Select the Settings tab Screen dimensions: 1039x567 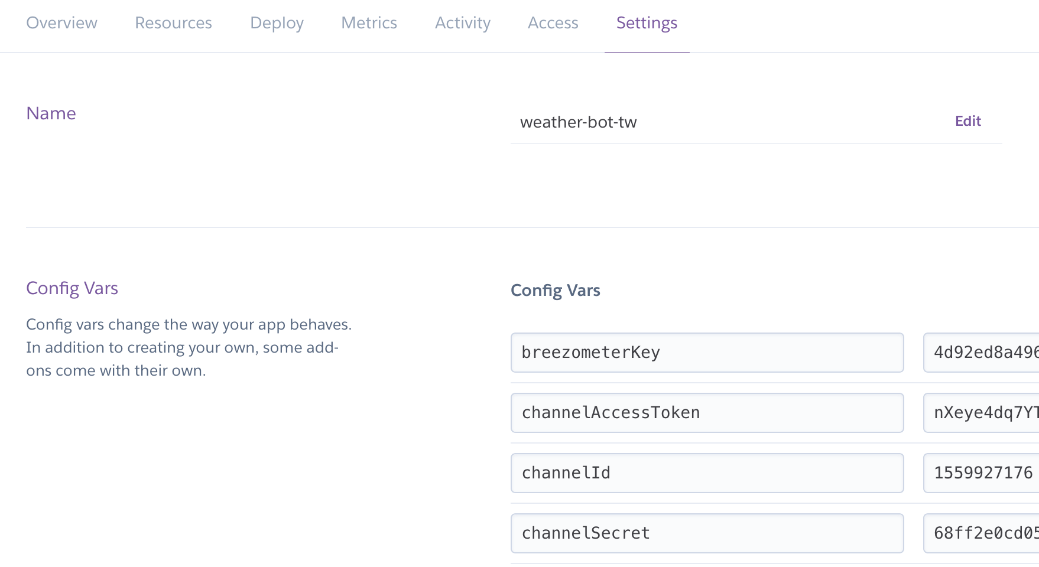647,23
